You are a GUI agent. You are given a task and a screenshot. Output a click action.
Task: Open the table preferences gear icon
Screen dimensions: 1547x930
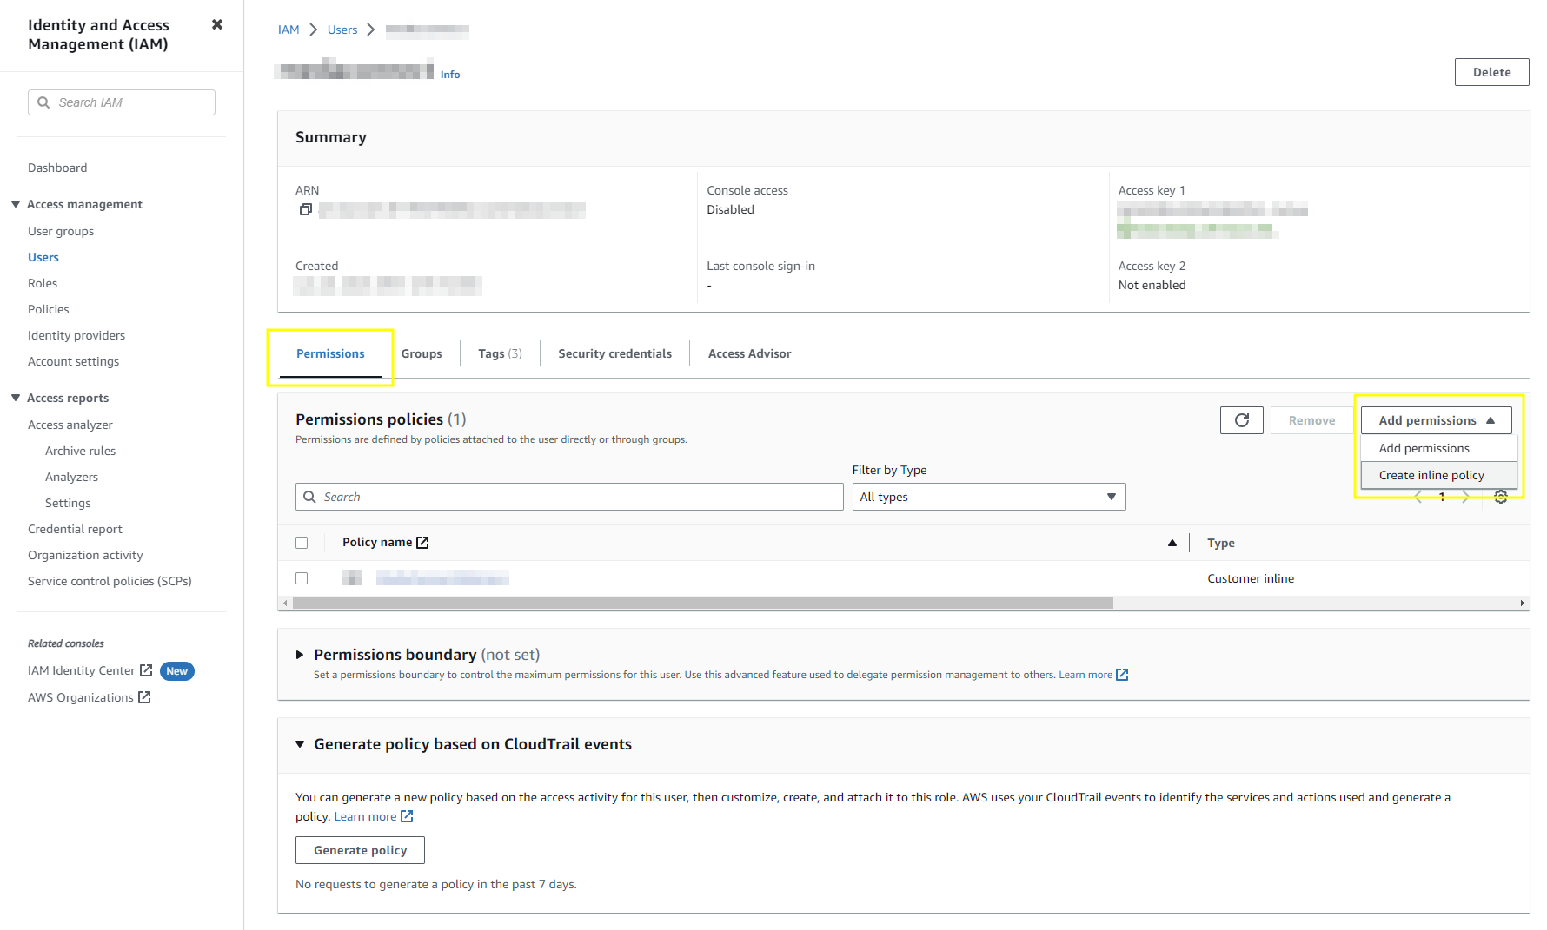click(x=1500, y=497)
